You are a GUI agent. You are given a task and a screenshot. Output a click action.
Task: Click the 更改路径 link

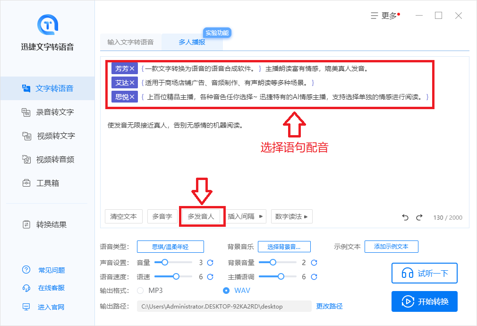pyautogui.click(x=330, y=306)
